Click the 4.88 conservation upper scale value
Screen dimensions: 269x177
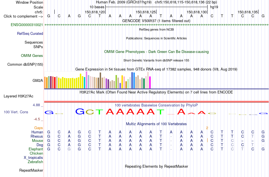pyautogui.click(x=36, y=105)
